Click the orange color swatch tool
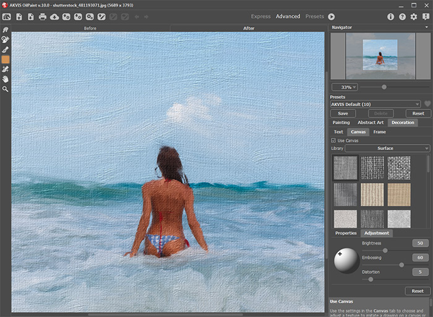 point(6,59)
